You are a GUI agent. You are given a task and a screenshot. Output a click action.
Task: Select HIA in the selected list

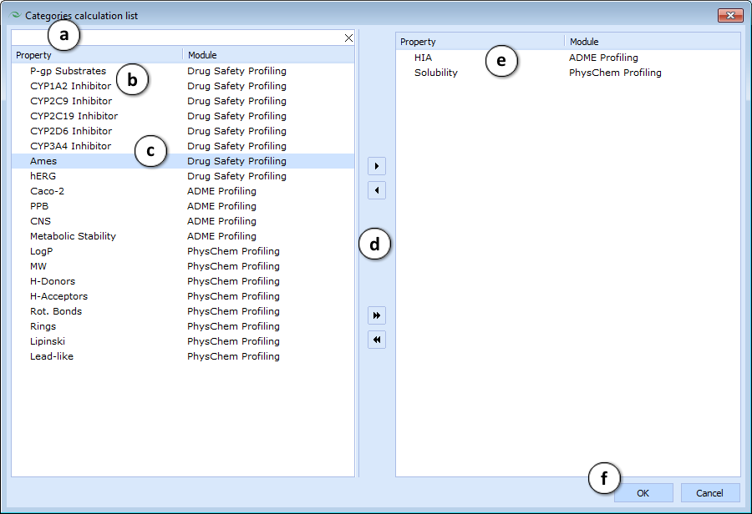tap(568, 58)
